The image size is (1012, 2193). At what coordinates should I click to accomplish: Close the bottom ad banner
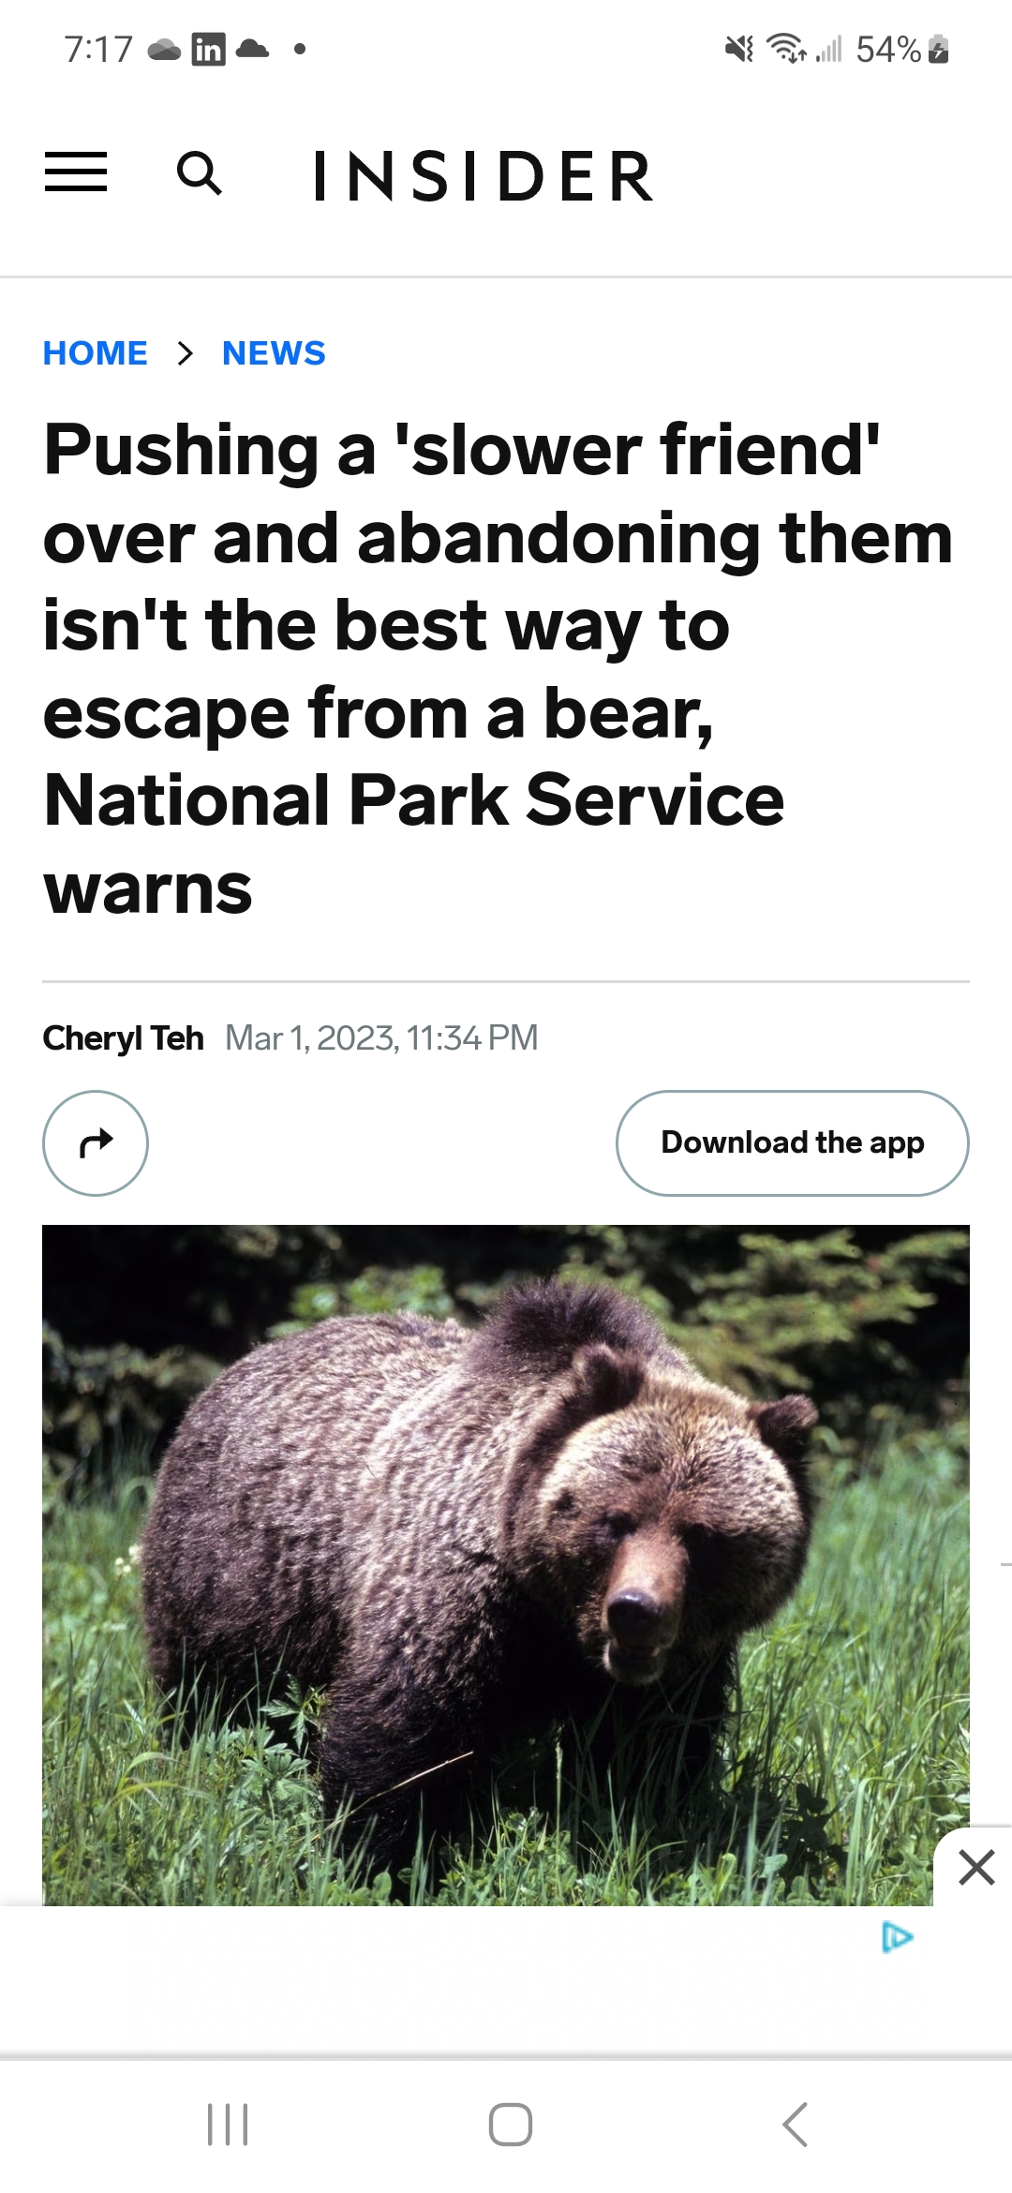(x=976, y=1867)
